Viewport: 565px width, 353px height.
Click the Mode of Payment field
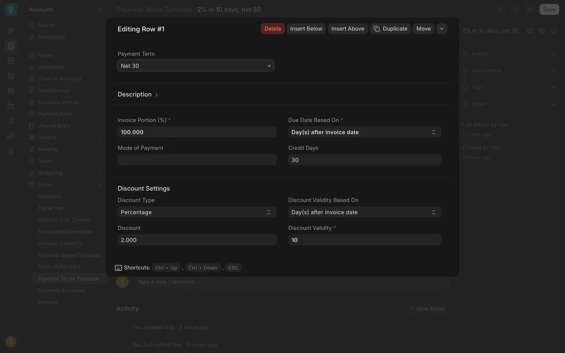[197, 160]
